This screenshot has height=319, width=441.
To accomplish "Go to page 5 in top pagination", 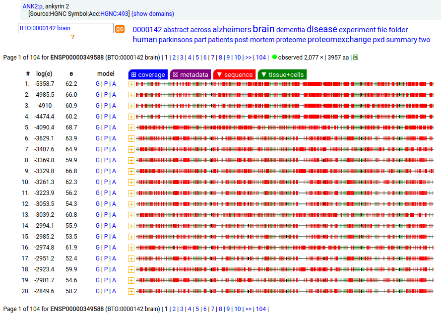I will pyautogui.click(x=197, y=58).
